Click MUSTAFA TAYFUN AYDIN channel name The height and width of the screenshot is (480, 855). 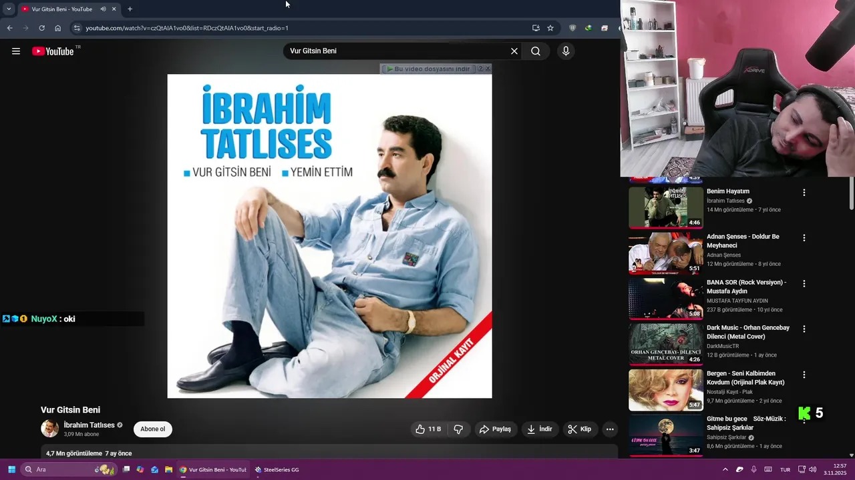(737, 301)
